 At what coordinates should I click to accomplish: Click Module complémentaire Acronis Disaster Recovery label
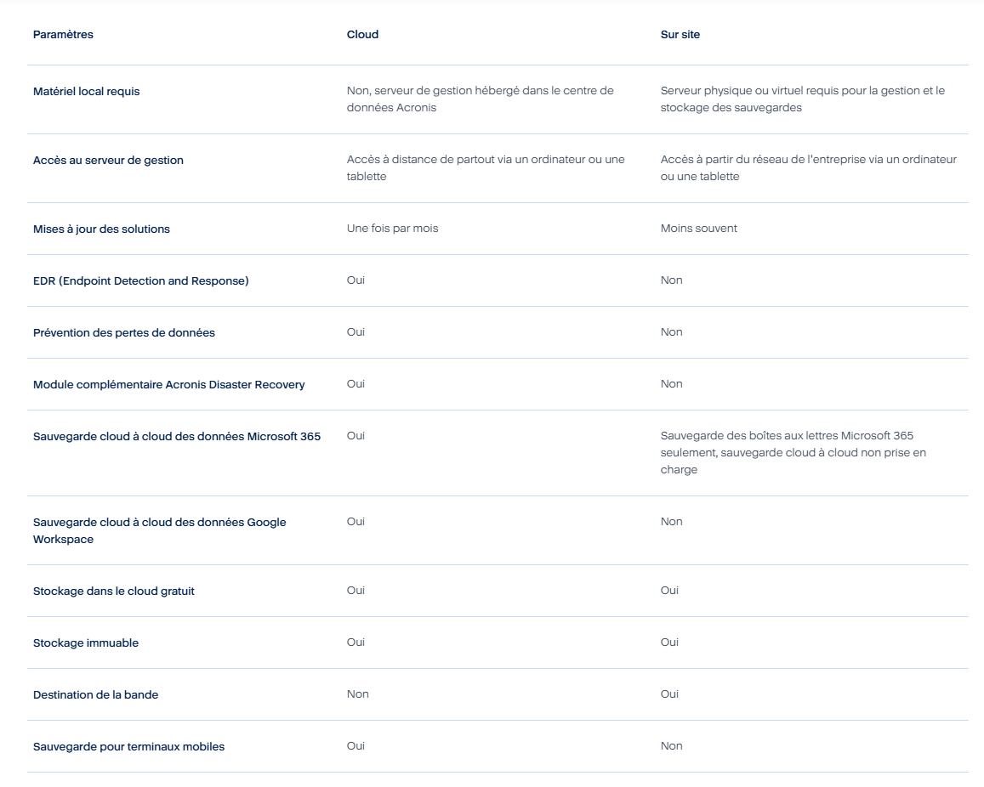(x=168, y=385)
